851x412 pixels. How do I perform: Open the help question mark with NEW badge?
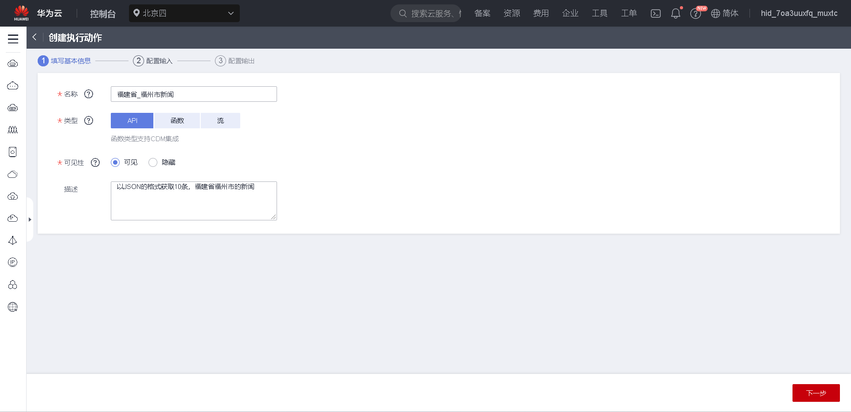click(x=695, y=14)
